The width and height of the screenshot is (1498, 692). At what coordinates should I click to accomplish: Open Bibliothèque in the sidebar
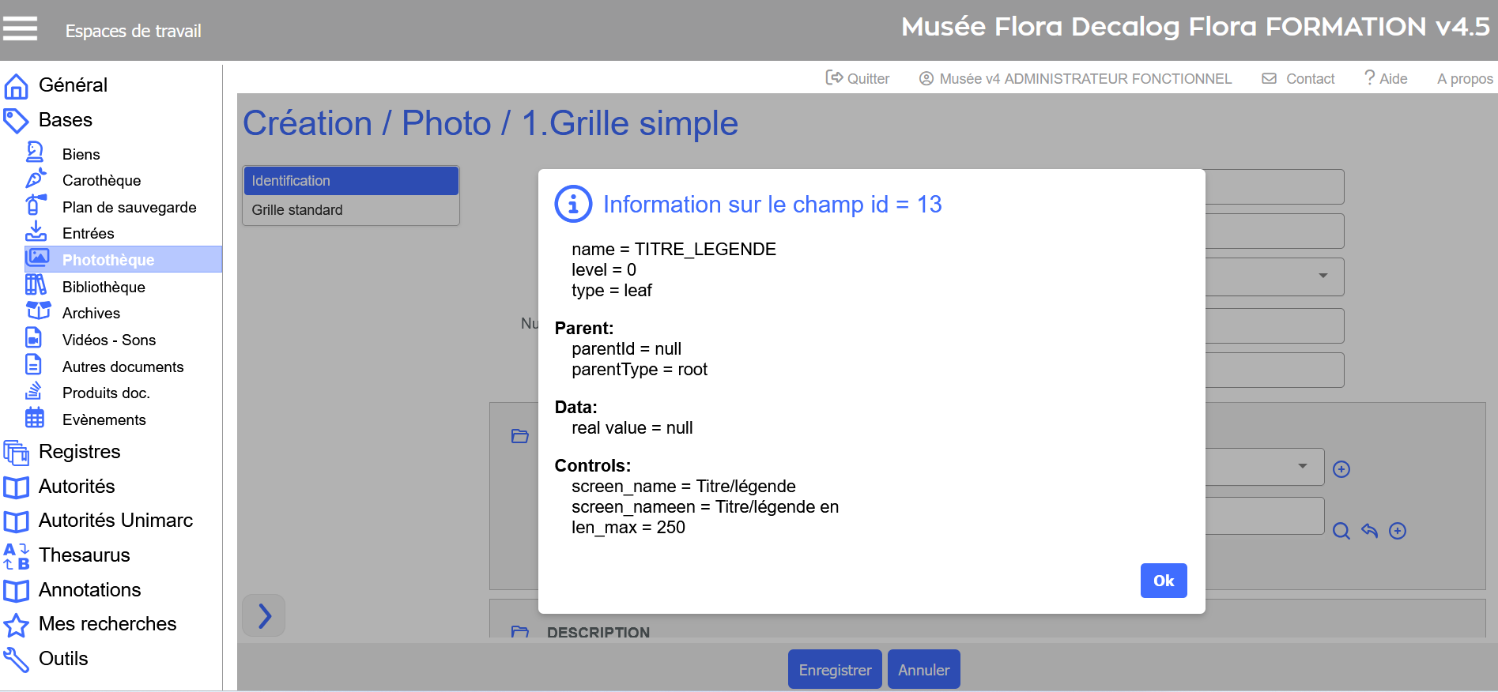[x=104, y=287]
